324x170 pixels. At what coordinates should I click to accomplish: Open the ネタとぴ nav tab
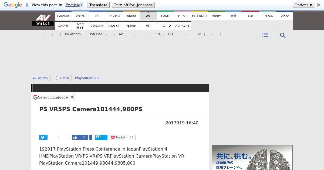pyautogui.click(x=63, y=26)
